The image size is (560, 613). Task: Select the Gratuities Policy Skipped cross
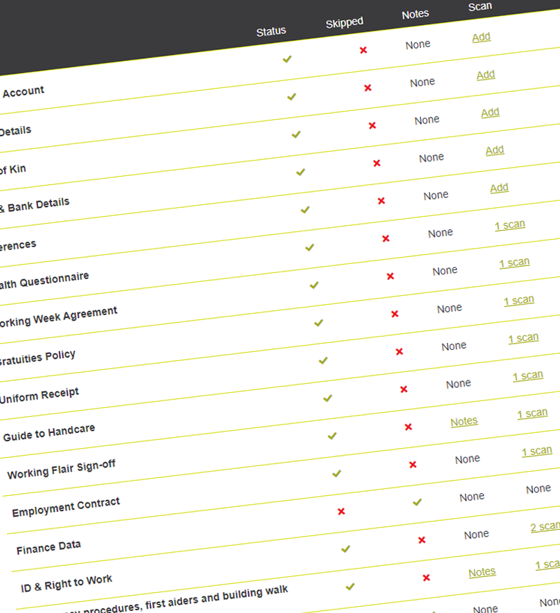tap(395, 314)
